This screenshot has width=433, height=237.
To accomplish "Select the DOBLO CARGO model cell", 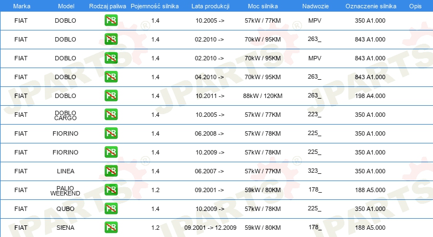I will [x=65, y=116].
